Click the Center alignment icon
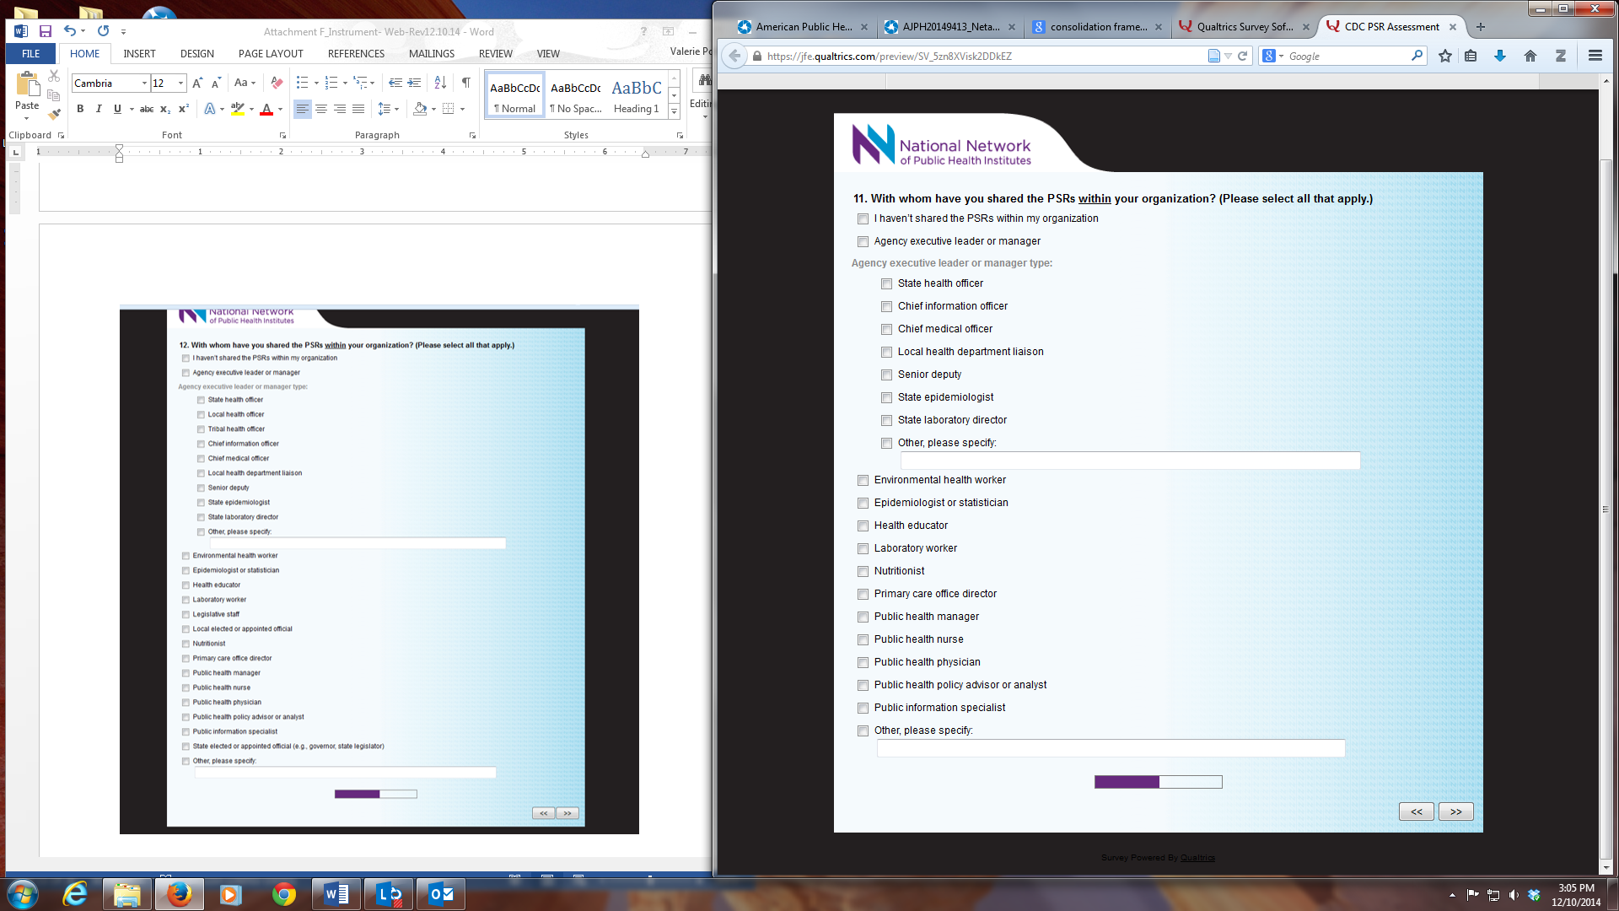The width and height of the screenshot is (1619, 911). [321, 109]
